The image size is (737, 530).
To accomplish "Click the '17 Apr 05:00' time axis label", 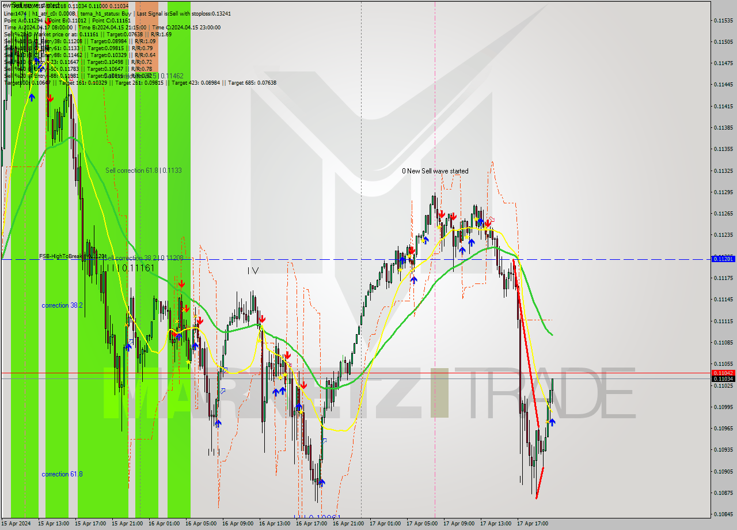I will (422, 524).
